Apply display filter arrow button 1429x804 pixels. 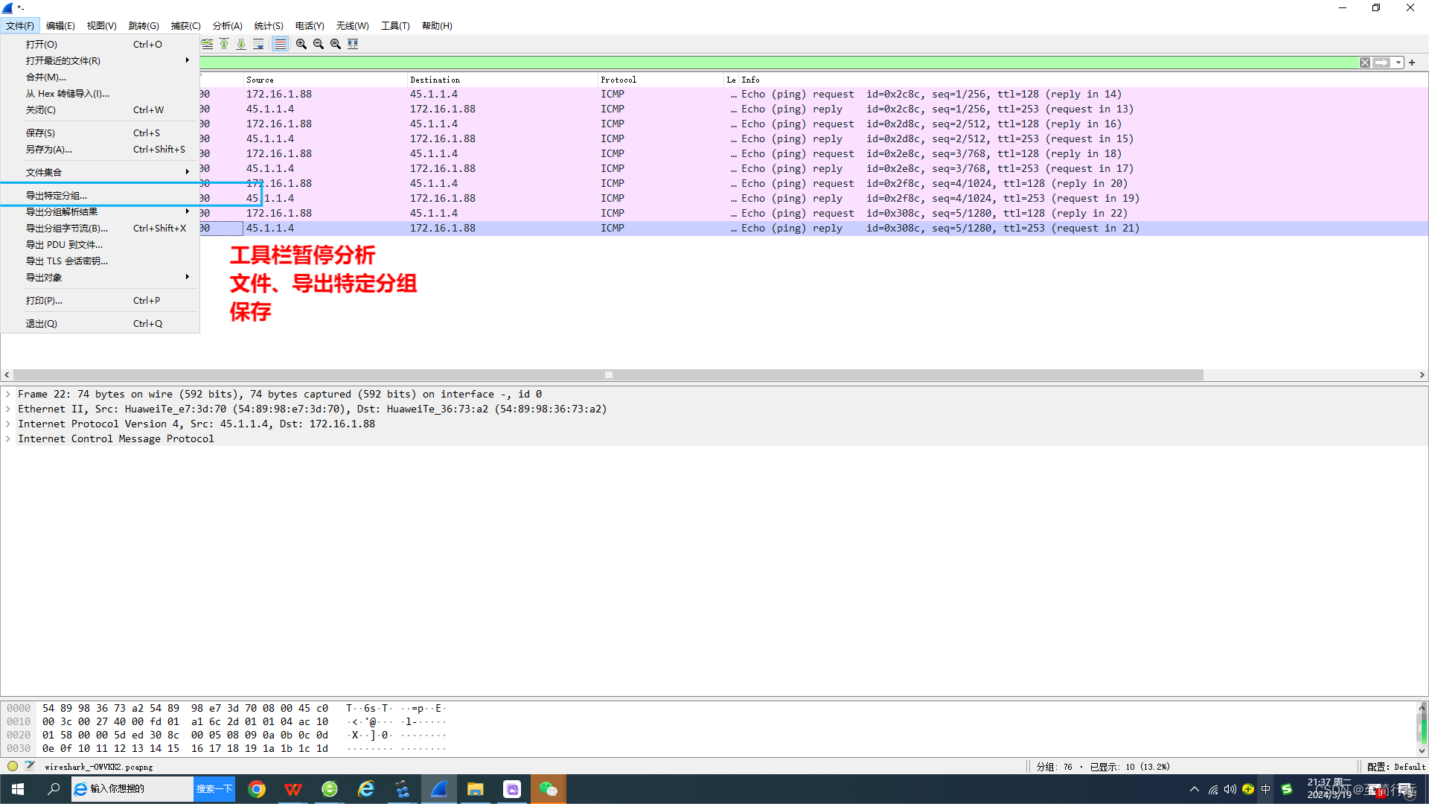point(1381,63)
